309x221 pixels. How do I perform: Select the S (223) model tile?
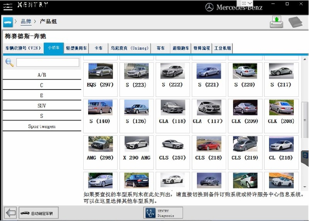point(136,79)
